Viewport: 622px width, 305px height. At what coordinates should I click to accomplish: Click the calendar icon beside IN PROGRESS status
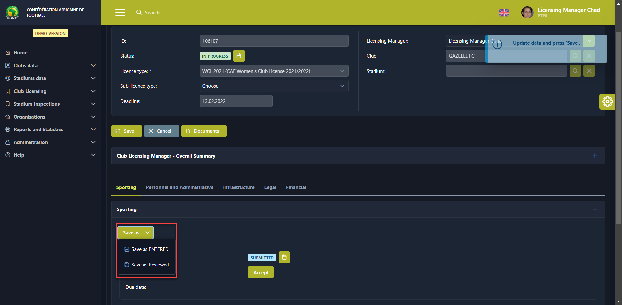(239, 56)
